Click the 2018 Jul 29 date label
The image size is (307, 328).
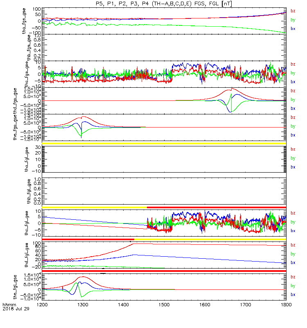(x=16, y=309)
